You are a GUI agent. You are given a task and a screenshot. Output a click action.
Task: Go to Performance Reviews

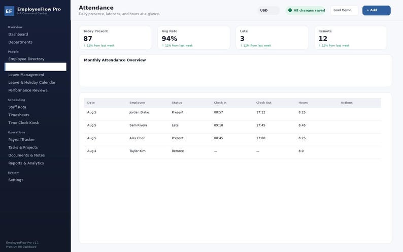click(28, 90)
